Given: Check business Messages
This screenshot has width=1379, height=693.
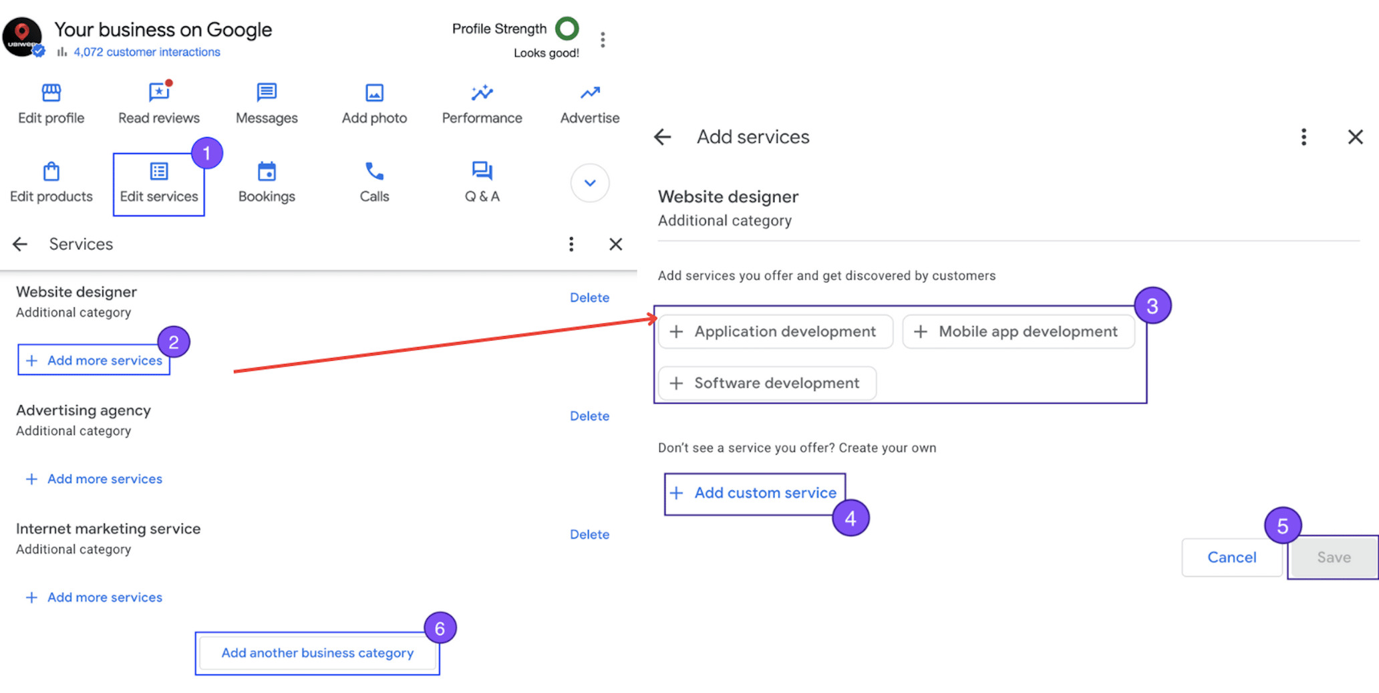Looking at the screenshot, I should click(266, 104).
